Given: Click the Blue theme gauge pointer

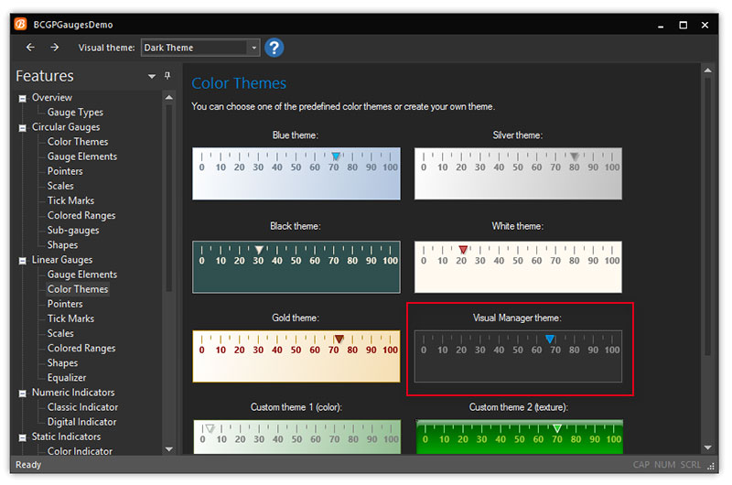Looking at the screenshot, I should tap(336, 156).
